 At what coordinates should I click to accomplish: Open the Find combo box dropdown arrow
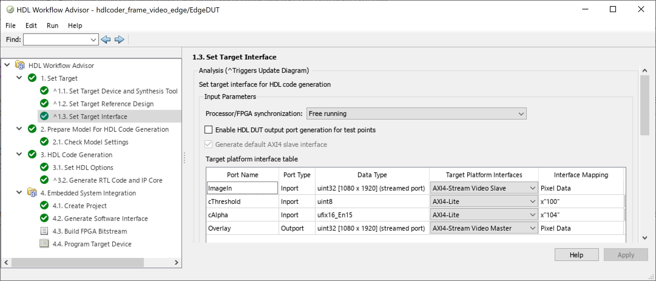[x=93, y=40]
